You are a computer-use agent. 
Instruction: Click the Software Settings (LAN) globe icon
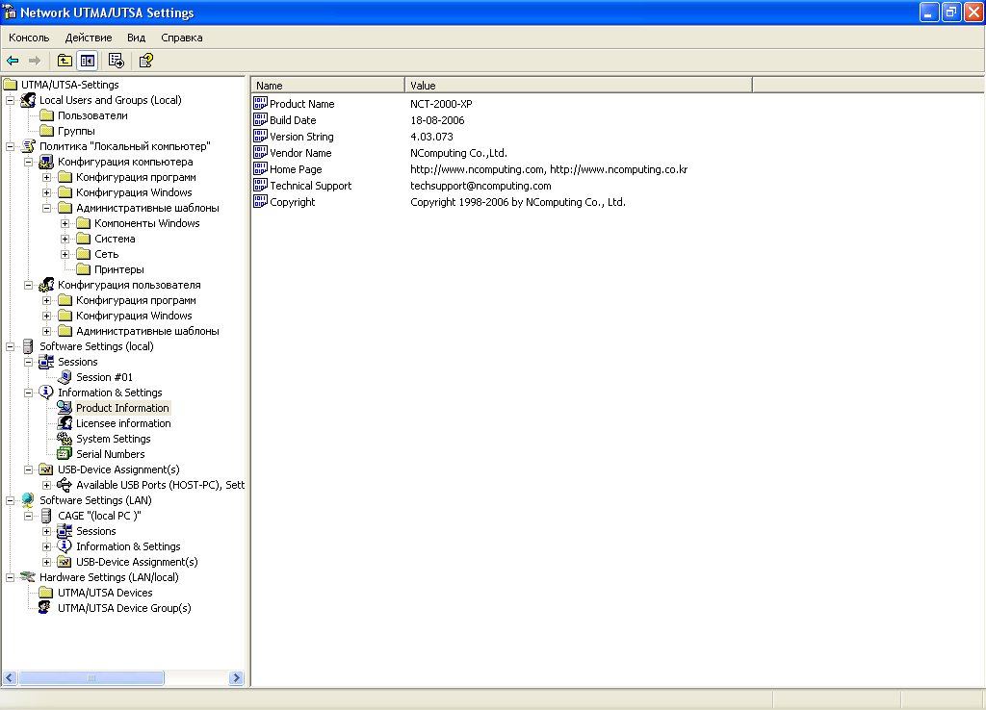28,500
